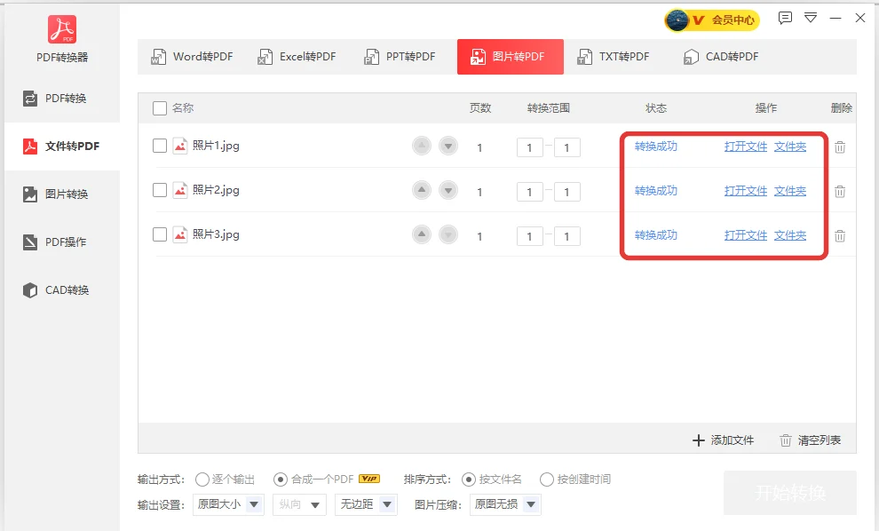Click the end page field for 照片1.jpg
This screenshot has width=879, height=531.
point(566,147)
